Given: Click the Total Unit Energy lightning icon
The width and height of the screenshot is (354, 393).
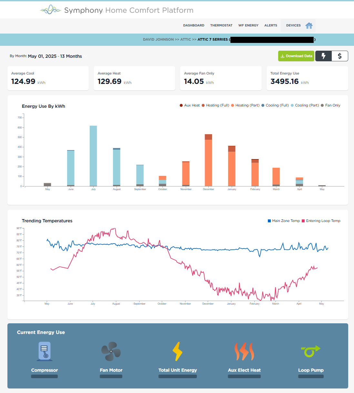Looking at the screenshot, I should coord(177,351).
